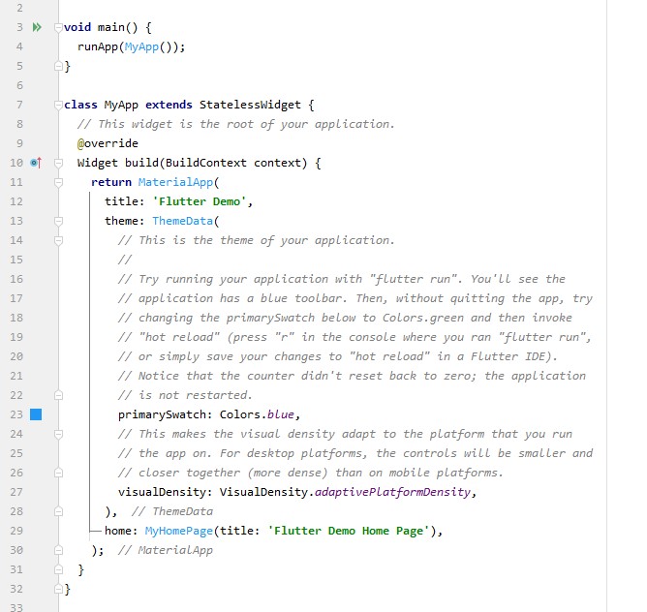
Task: Click the 'Flutter Demo' string on line 12
Action: [x=200, y=201]
